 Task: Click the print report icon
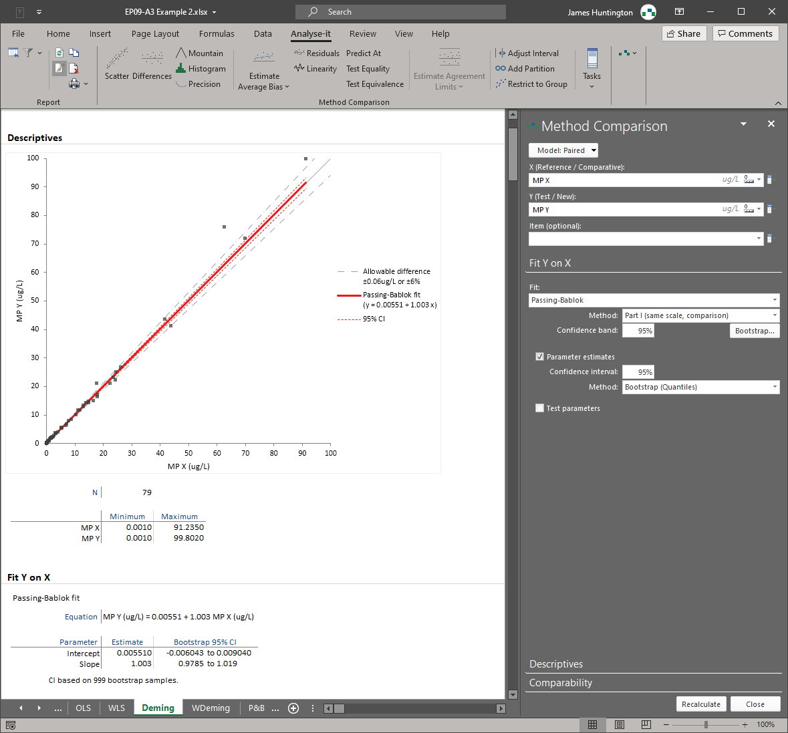(x=75, y=84)
